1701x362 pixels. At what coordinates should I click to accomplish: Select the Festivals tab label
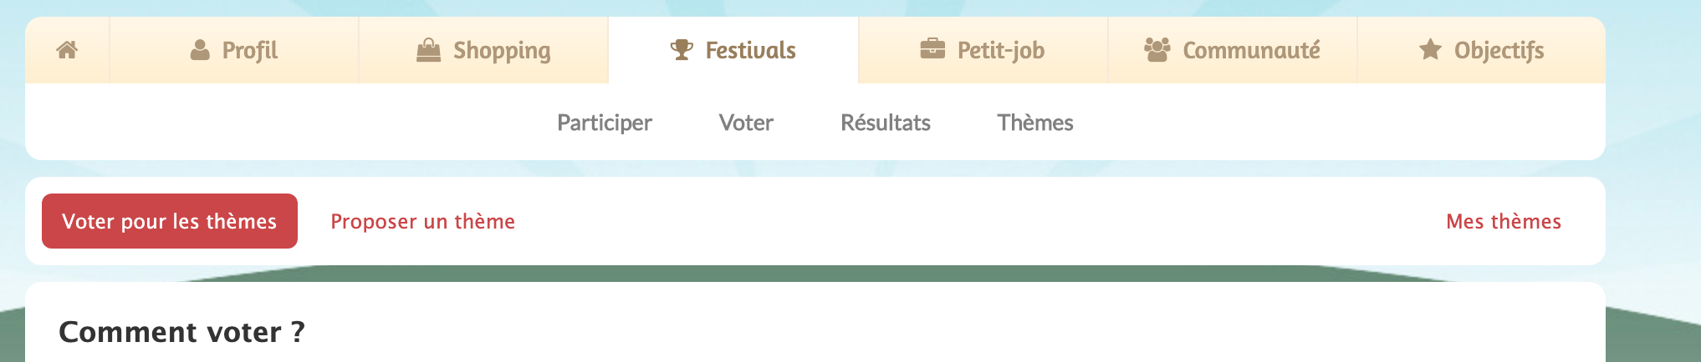tap(750, 51)
